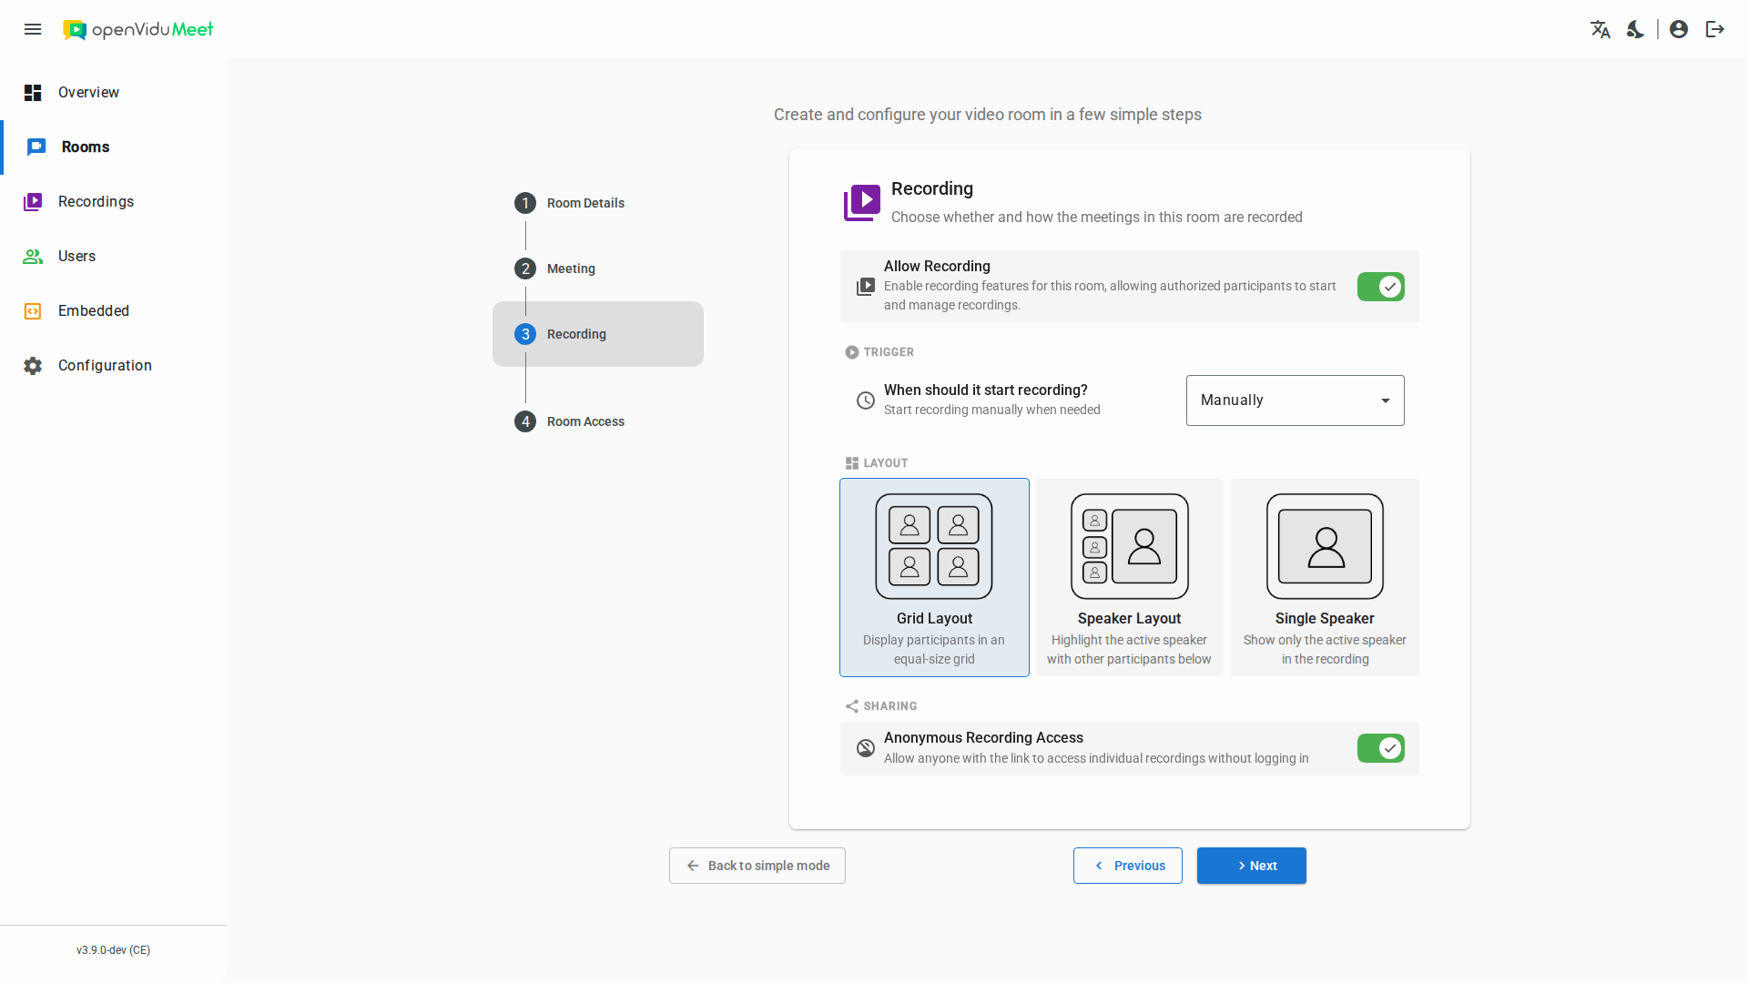Open the Recordings menu item

coord(114,202)
